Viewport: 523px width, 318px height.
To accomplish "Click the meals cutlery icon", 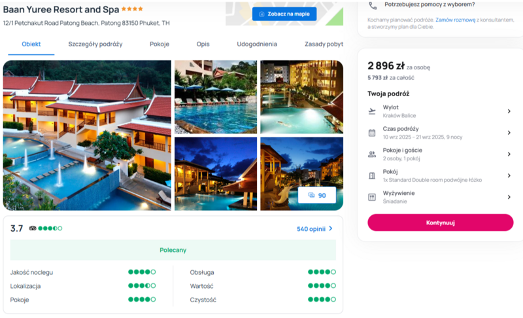I will (x=372, y=197).
